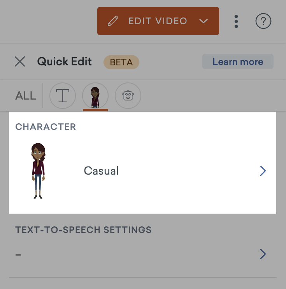Viewport: 286px width, 289px height.
Task: Click the BETA badge
Action: [x=121, y=62]
